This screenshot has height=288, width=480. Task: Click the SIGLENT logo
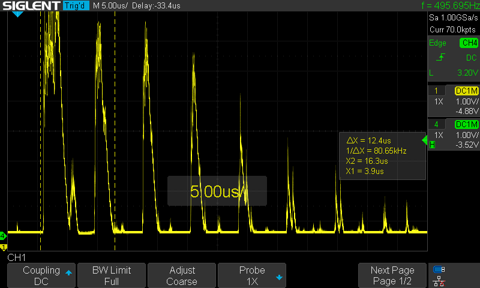(x=31, y=5)
